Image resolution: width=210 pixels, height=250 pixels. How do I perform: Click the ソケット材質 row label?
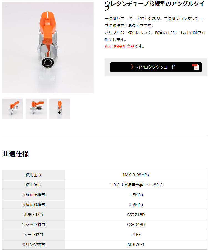click(34, 225)
